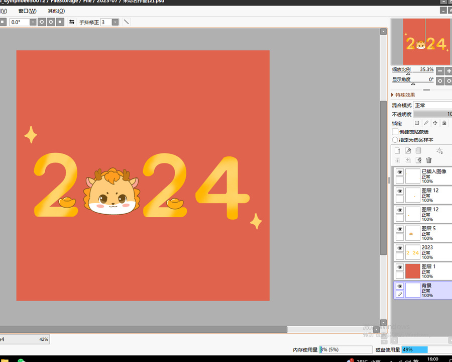Open the perspective ruler menu icon
Viewport: 452px width, 362px height.
439,150
